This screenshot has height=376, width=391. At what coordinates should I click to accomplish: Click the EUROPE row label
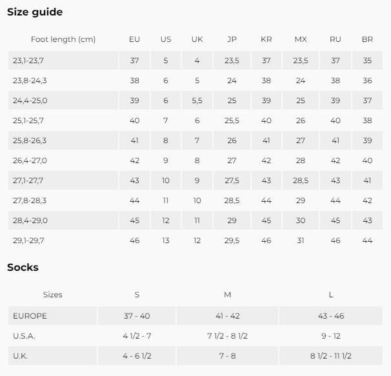30,316
